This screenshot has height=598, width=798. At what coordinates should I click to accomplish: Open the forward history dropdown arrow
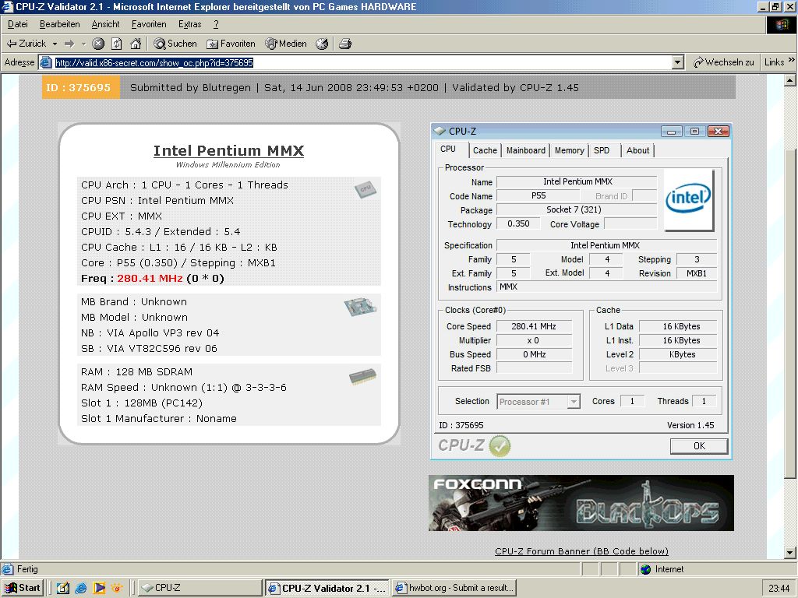(83, 44)
